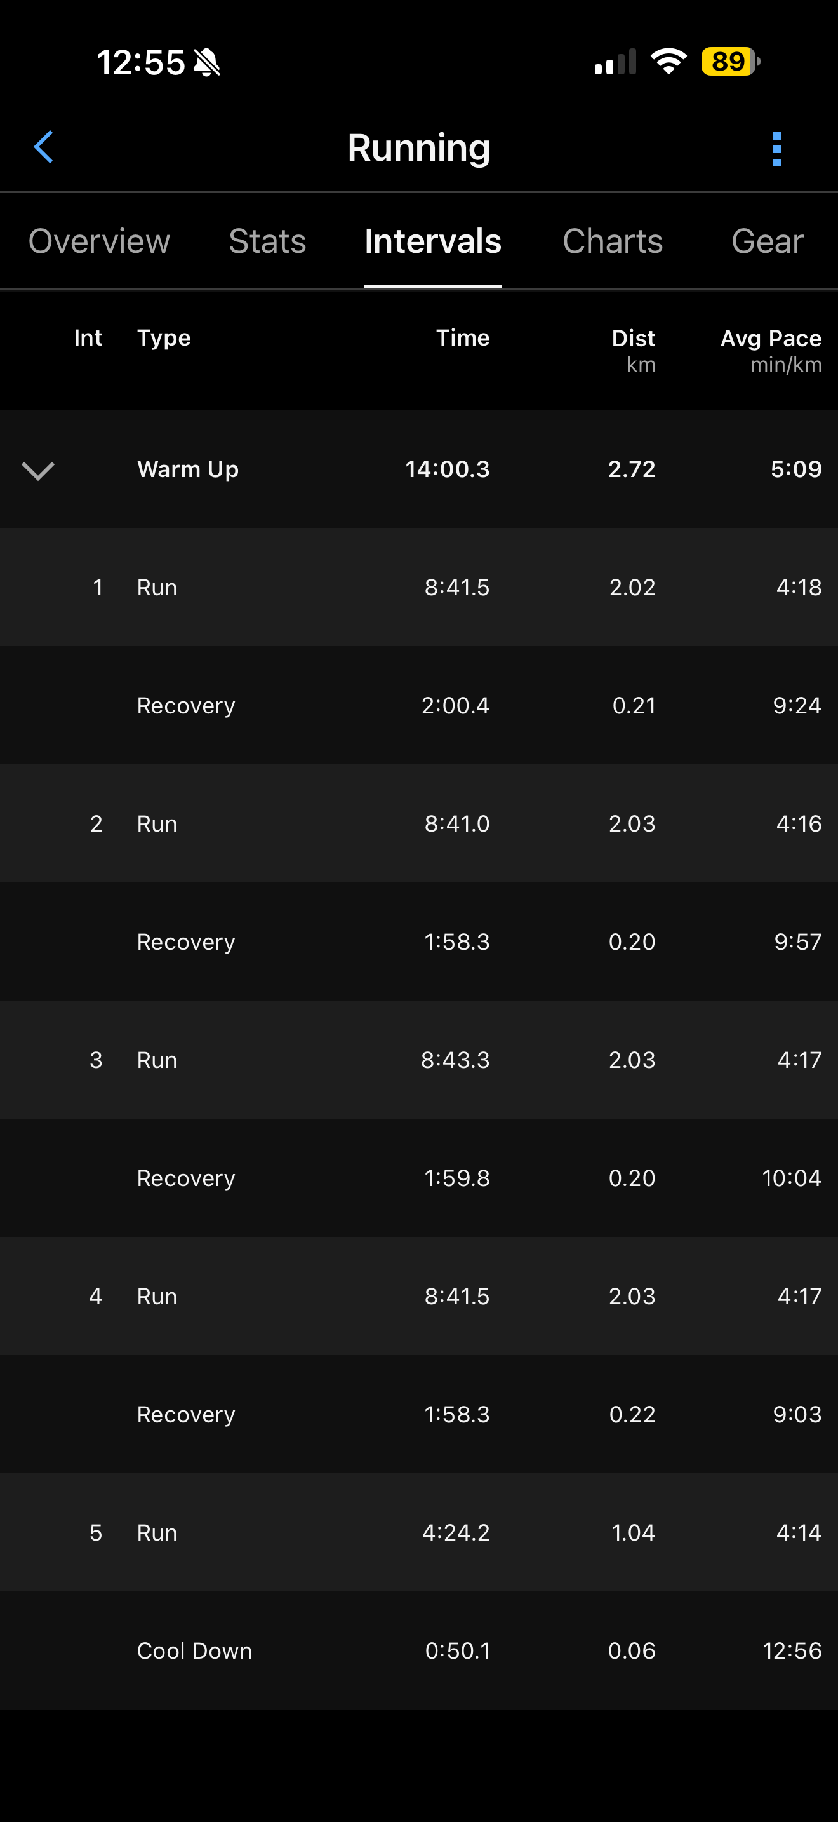The width and height of the screenshot is (838, 1822).
Task: Collapse the Warm Up row chevron
Action: point(38,469)
